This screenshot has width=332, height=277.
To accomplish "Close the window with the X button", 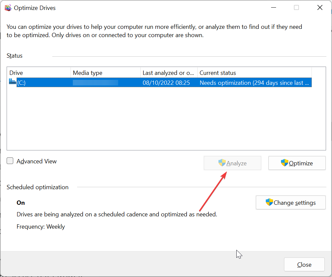I will [x=320, y=8].
